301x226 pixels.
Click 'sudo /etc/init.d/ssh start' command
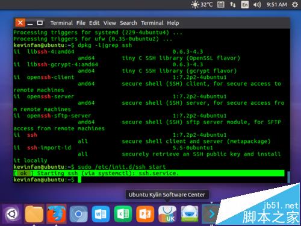pyautogui.click(x=122, y=167)
